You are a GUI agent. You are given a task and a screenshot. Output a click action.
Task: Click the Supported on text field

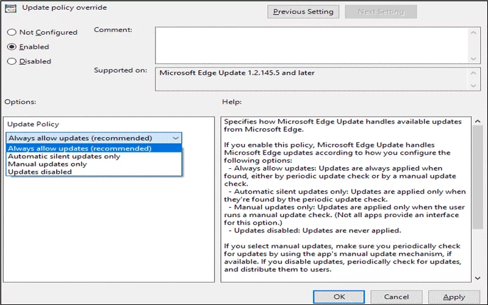(311, 79)
